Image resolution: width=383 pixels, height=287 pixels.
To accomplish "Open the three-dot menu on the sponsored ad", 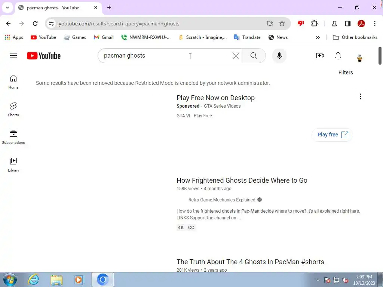I will [x=360, y=97].
